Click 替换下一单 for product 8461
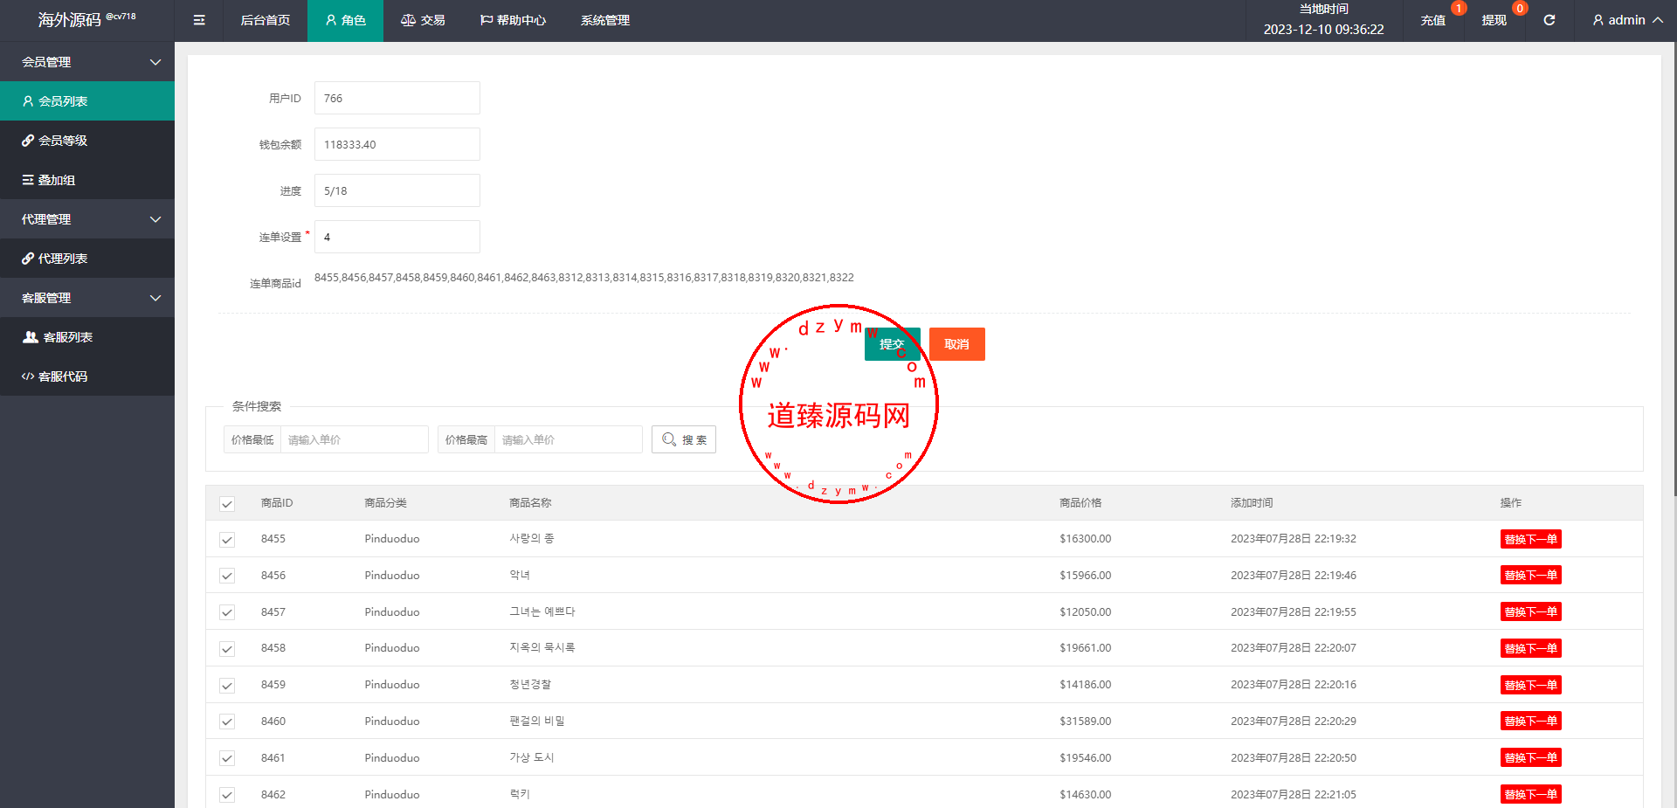 pyautogui.click(x=1531, y=757)
